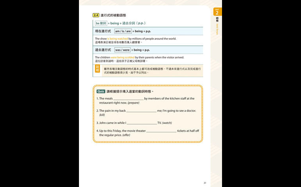This screenshot has width=301, height=187.
Task: Click the 現在進行式 row heading
Action: [x=103, y=31]
